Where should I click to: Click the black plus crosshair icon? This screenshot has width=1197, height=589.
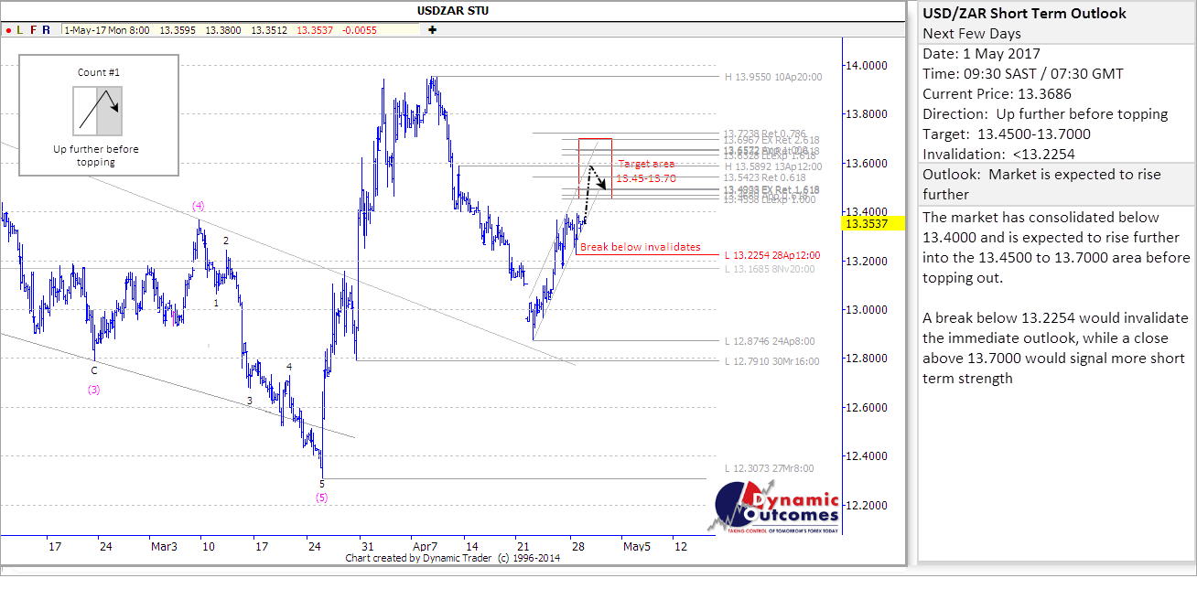point(432,29)
